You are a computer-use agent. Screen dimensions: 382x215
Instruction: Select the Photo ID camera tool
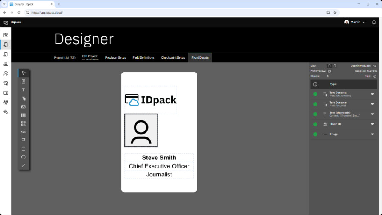(x=24, y=106)
